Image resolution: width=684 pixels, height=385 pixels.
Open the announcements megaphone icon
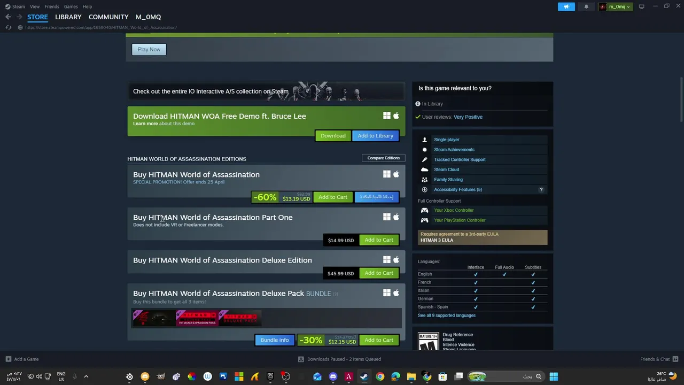pos(566,6)
